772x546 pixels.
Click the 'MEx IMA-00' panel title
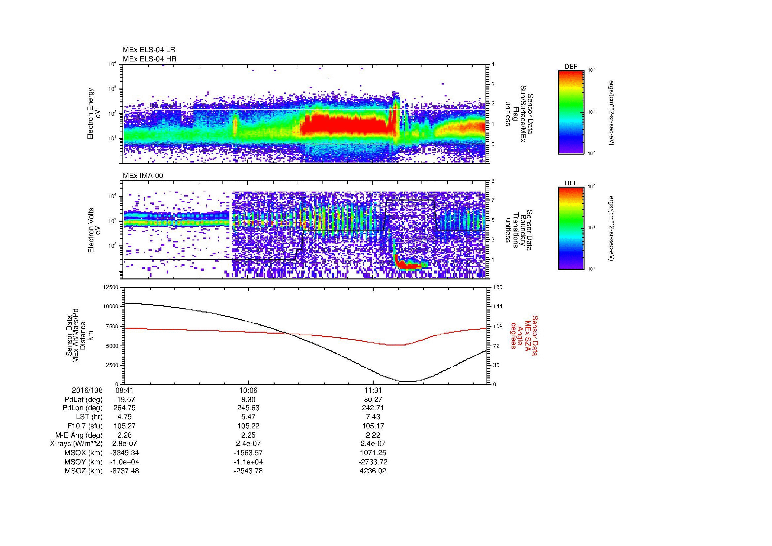tap(143, 176)
